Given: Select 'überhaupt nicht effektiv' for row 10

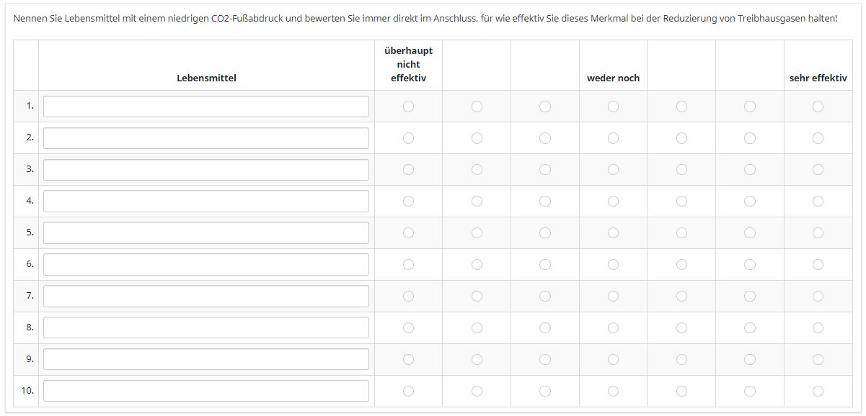Looking at the screenshot, I should point(408,391).
